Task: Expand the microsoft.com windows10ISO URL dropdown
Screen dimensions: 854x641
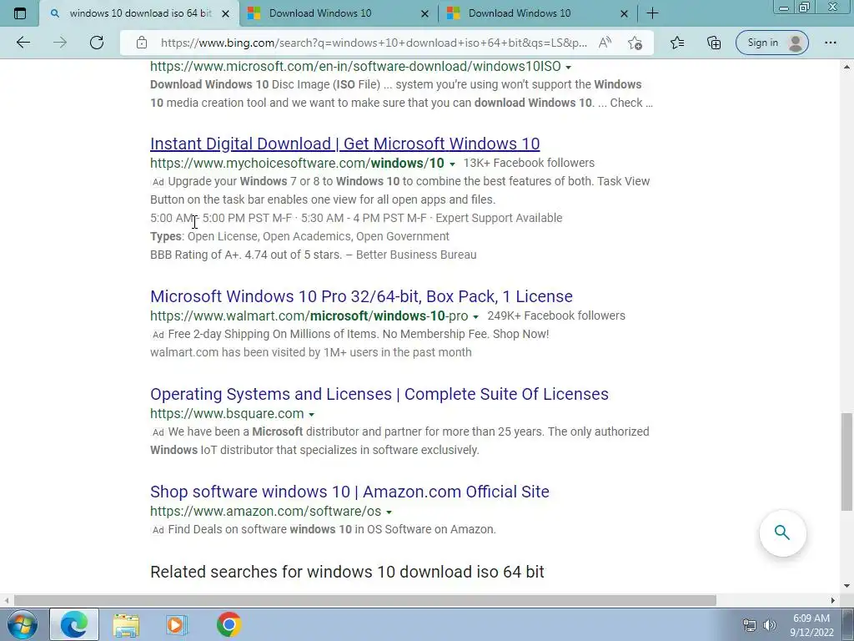Action: coord(568,67)
